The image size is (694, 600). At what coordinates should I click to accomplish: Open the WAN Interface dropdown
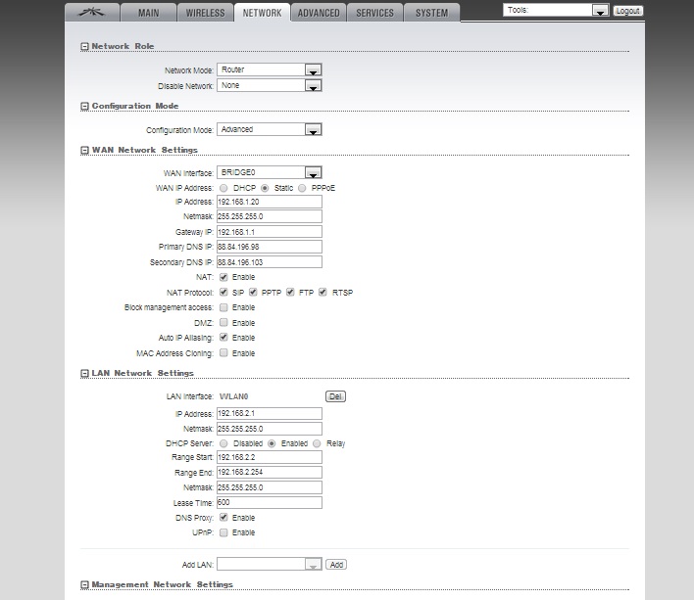(x=270, y=172)
